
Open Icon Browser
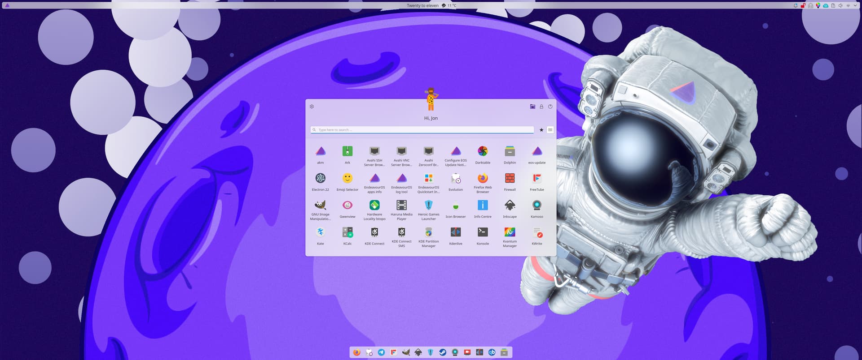[x=456, y=209]
